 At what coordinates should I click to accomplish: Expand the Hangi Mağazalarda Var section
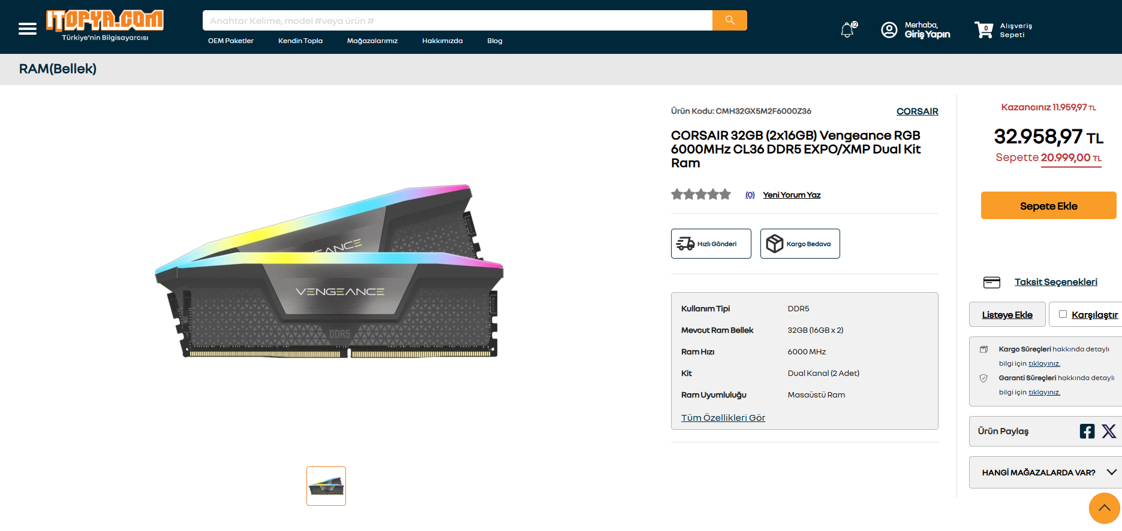1046,472
